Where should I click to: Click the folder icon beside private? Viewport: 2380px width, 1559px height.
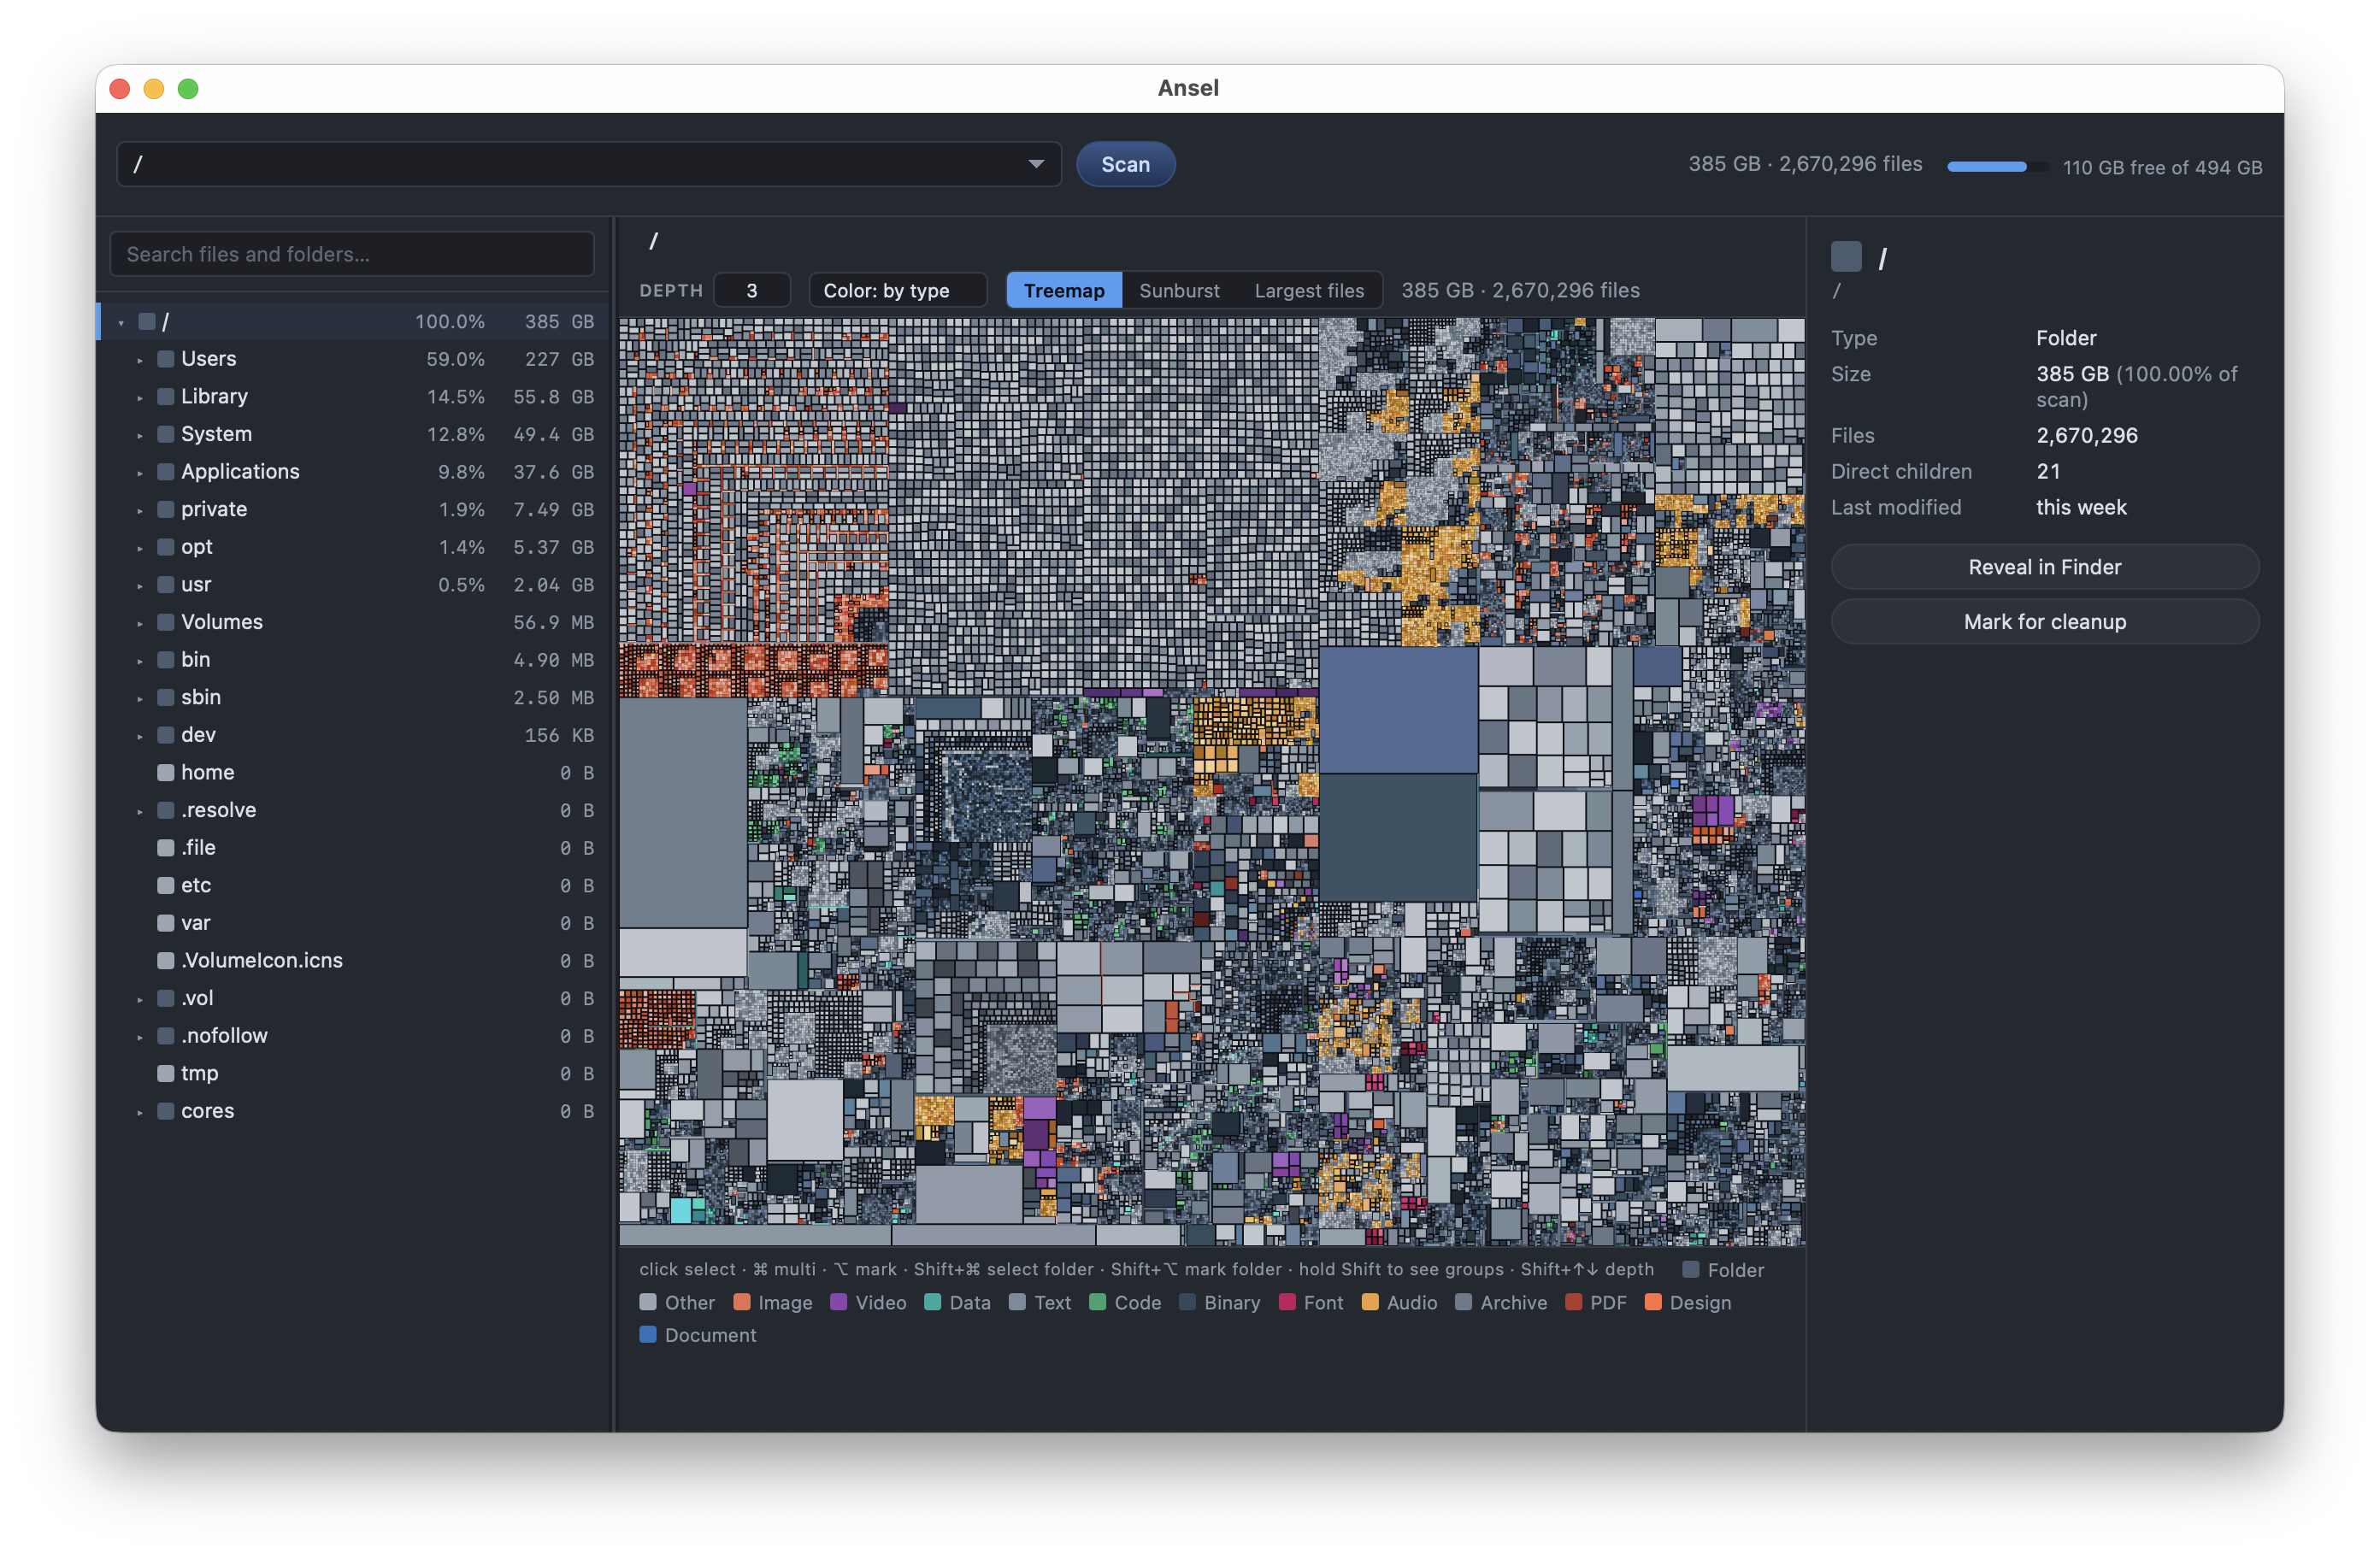point(166,510)
